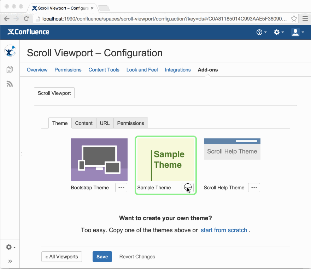
Task: Switch to the URL tab
Action: 105,123
